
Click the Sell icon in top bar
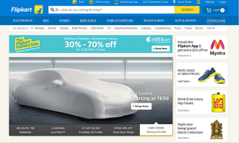74,2
